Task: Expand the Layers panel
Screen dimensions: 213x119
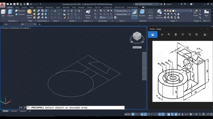Action: tap(174, 21)
